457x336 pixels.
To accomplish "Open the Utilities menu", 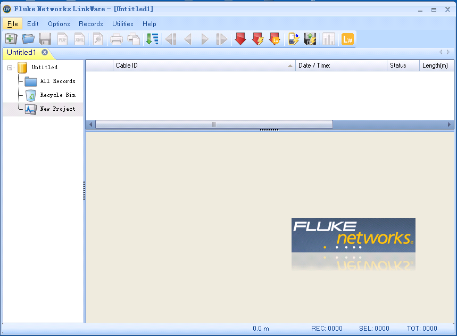I will click(x=123, y=24).
